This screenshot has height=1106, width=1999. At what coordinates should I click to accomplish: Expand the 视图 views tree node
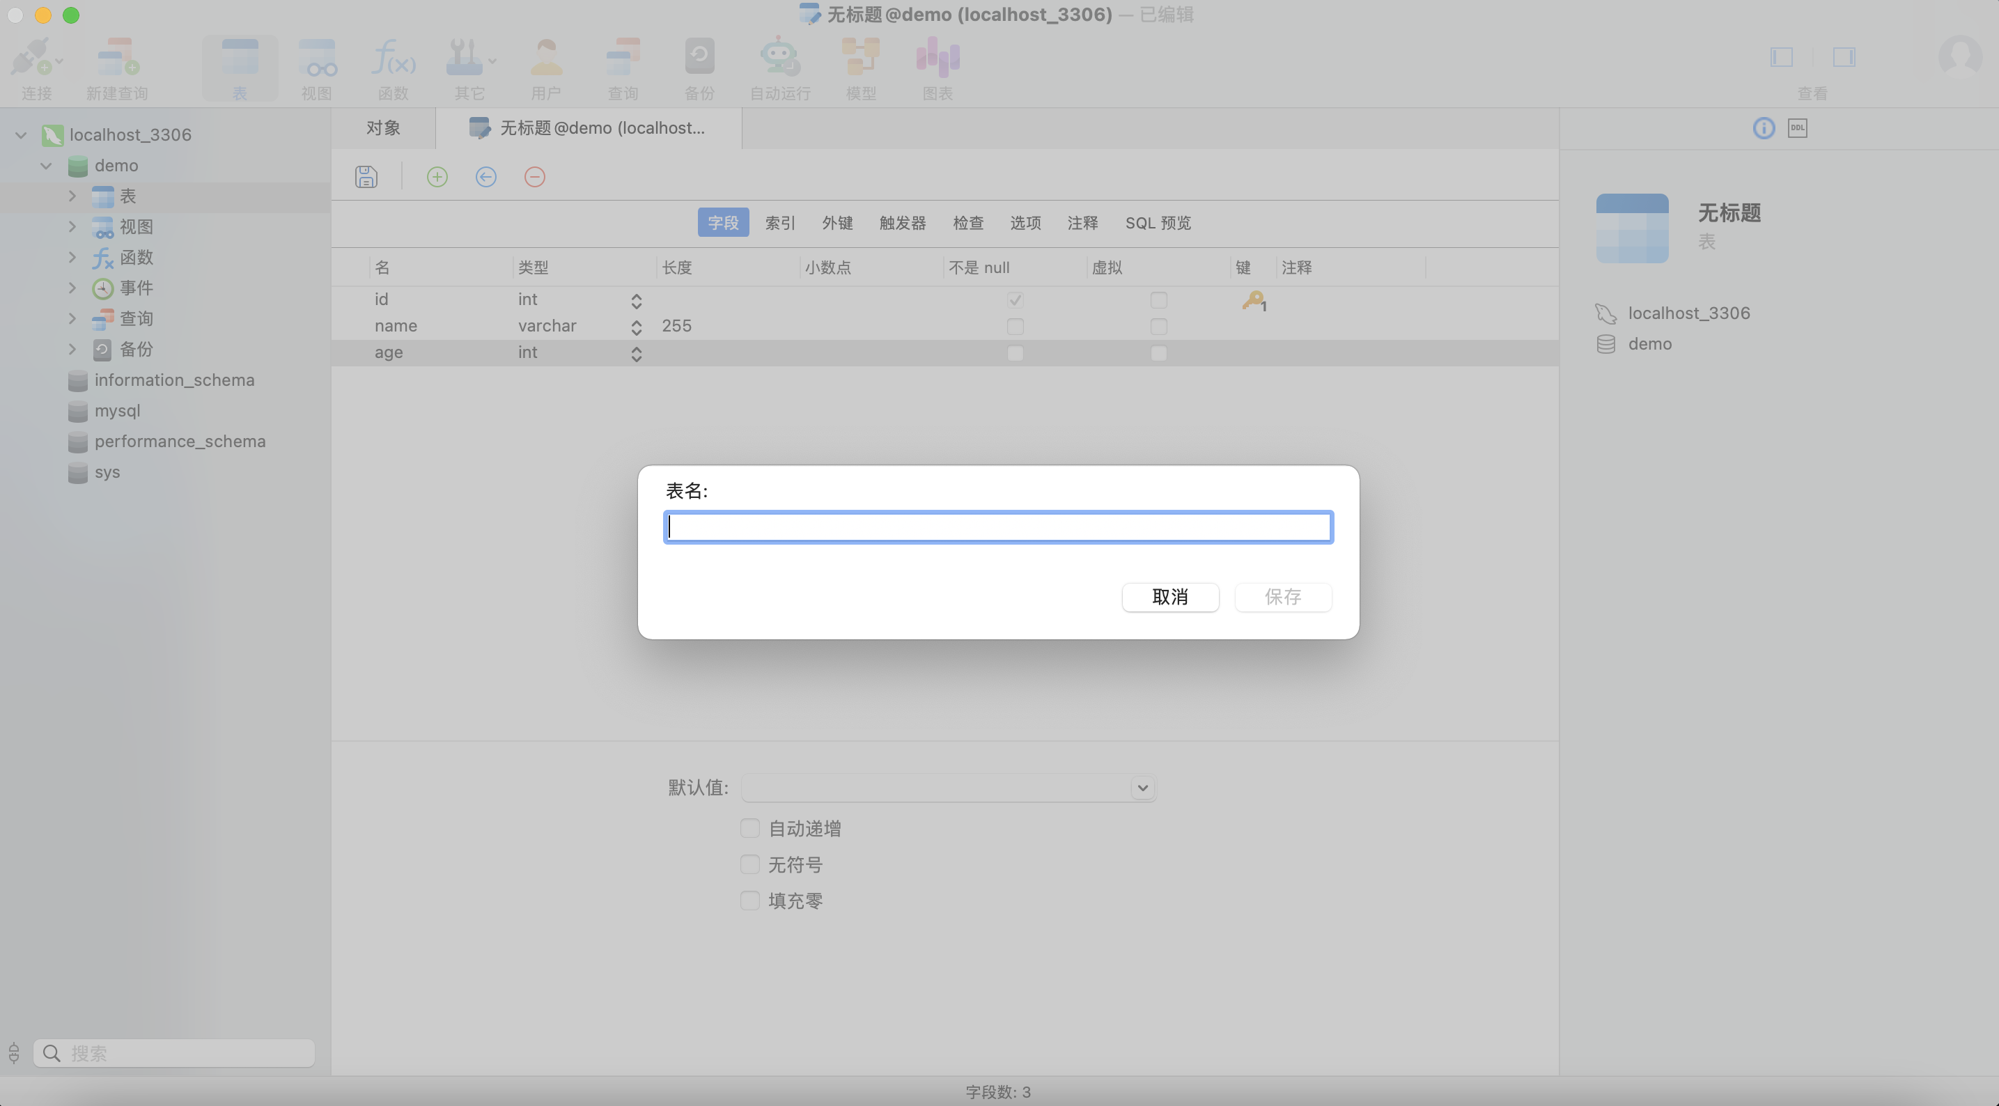(x=72, y=226)
